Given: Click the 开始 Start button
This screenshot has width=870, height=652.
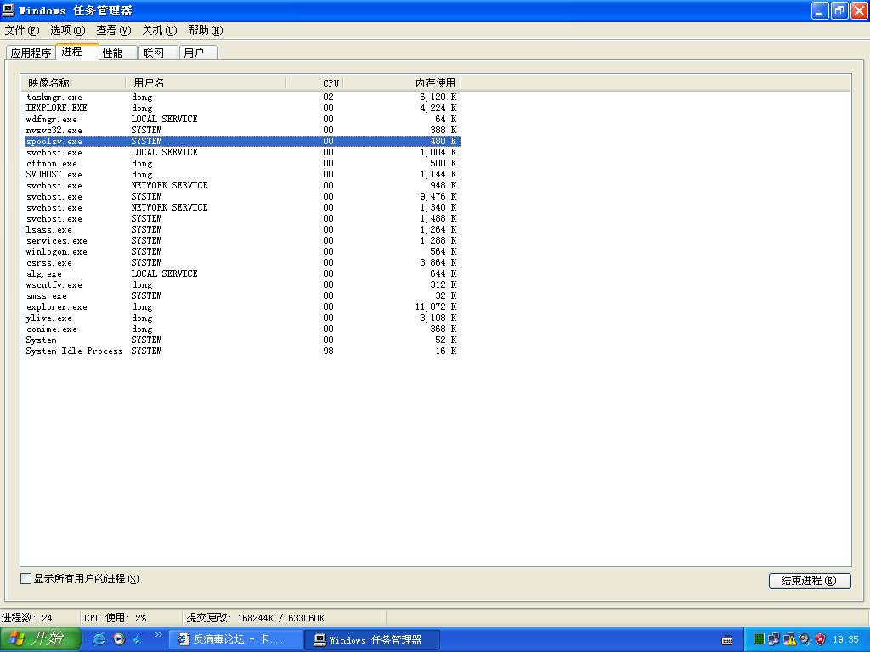Looking at the screenshot, I should point(41,639).
